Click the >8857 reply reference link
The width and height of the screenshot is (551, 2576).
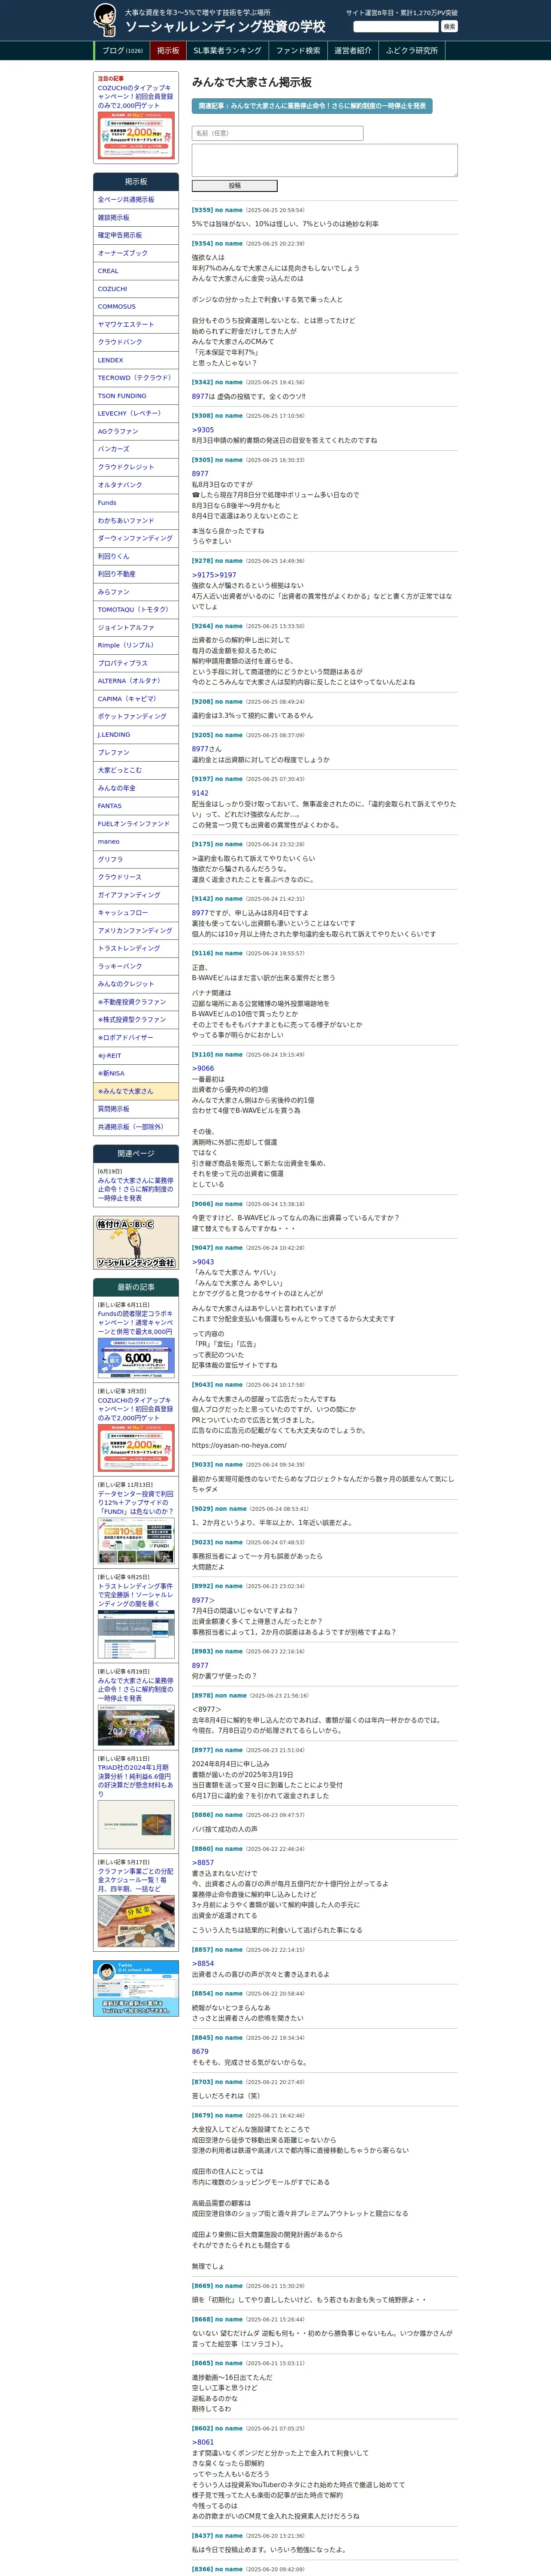203,1863
